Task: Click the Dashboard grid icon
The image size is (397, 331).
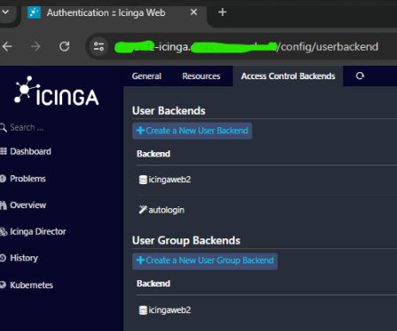Action: click(x=4, y=151)
